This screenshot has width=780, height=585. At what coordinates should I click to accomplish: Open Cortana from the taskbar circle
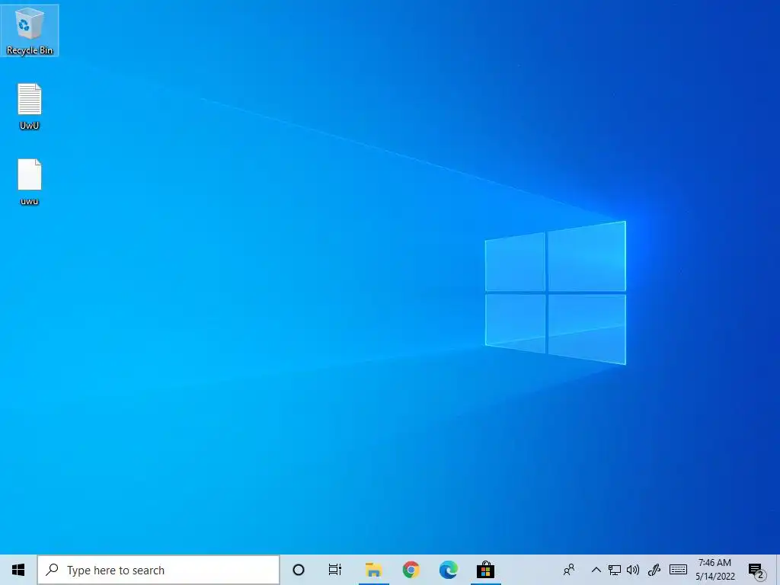tap(299, 570)
